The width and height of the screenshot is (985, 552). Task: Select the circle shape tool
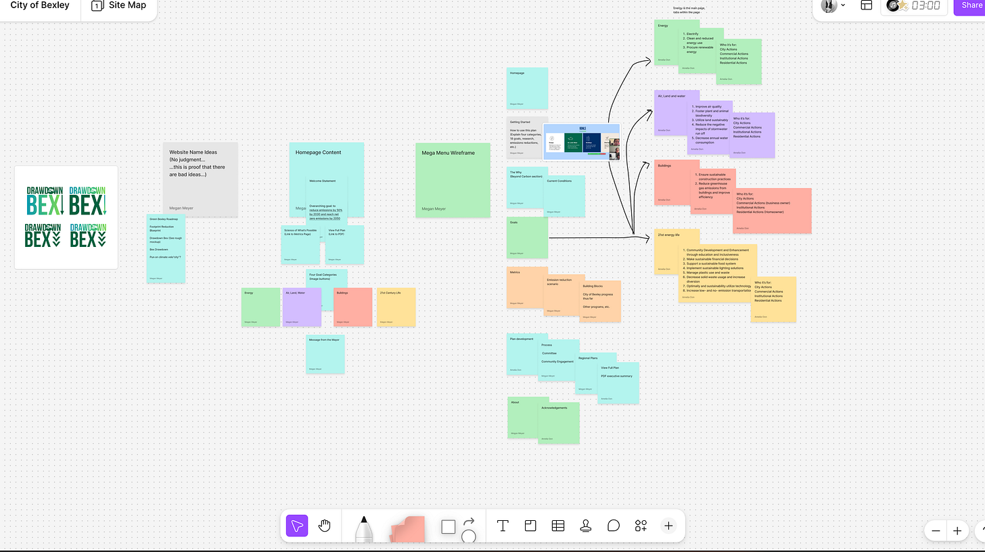click(x=468, y=536)
